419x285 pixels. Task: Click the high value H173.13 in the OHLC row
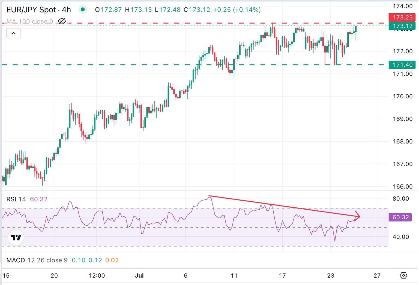tap(140, 10)
